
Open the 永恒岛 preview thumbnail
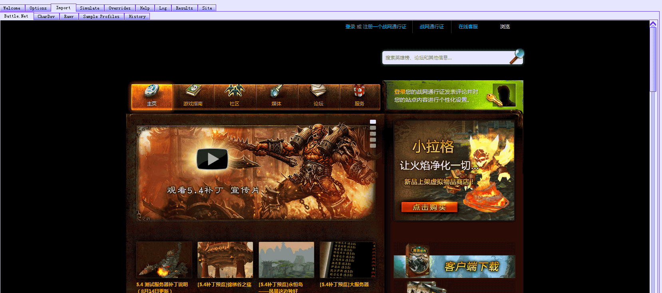286,259
